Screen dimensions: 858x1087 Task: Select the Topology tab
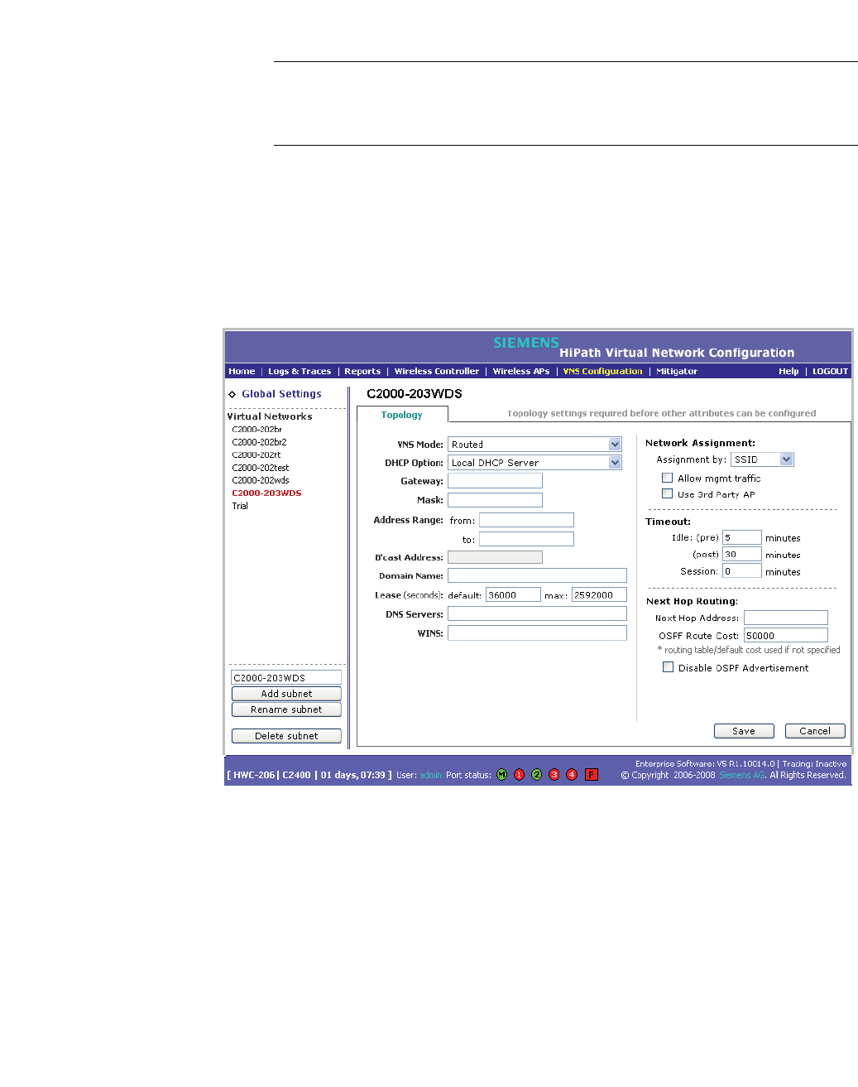coord(402,415)
